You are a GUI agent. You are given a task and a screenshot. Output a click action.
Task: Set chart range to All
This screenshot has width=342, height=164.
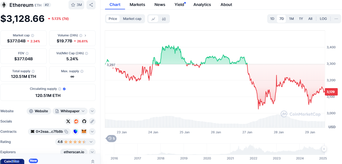pyautogui.click(x=310, y=19)
